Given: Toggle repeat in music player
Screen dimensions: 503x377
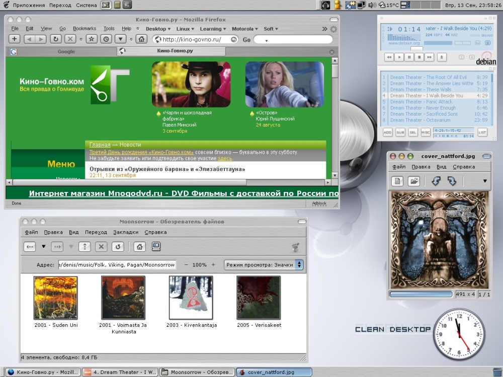Looking at the screenshot, I should tap(472, 57).
